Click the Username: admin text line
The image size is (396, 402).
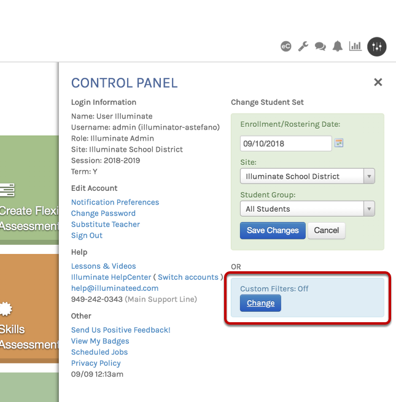pos(146,127)
